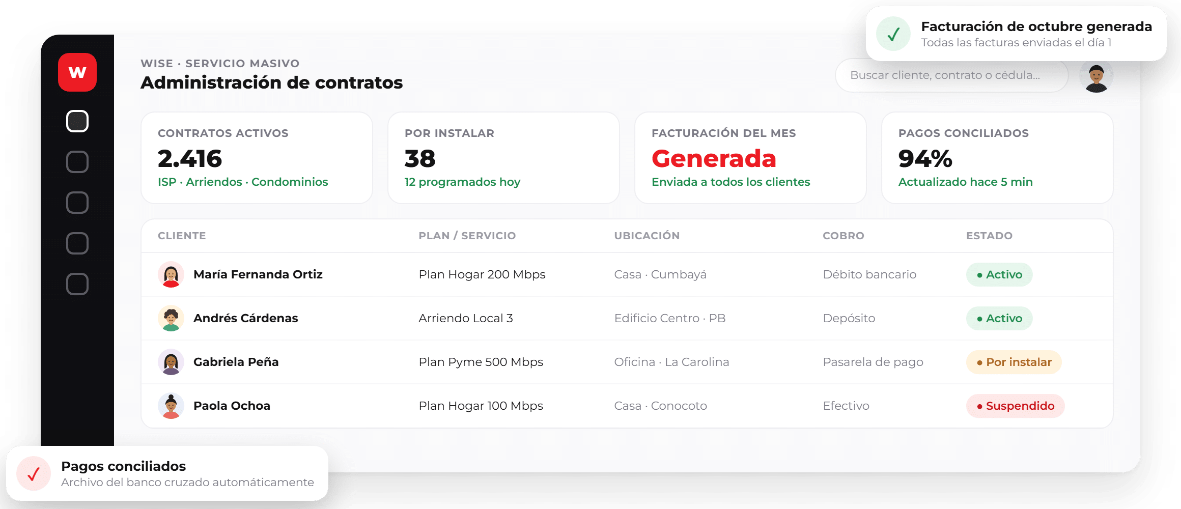Sort by the Ubicación column header
The height and width of the screenshot is (509, 1181).
pos(647,236)
